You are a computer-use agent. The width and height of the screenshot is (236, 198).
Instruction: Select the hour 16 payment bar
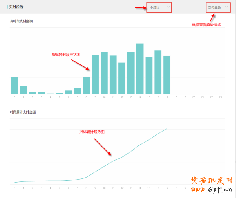(x=158, y=72)
